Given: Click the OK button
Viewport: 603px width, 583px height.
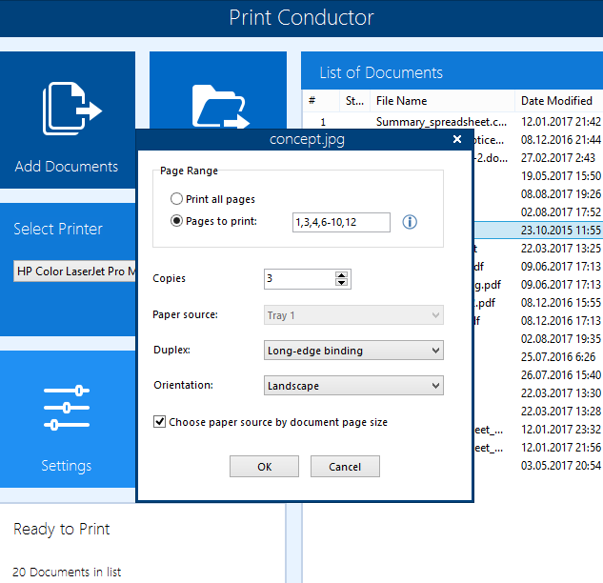Looking at the screenshot, I should point(264,467).
